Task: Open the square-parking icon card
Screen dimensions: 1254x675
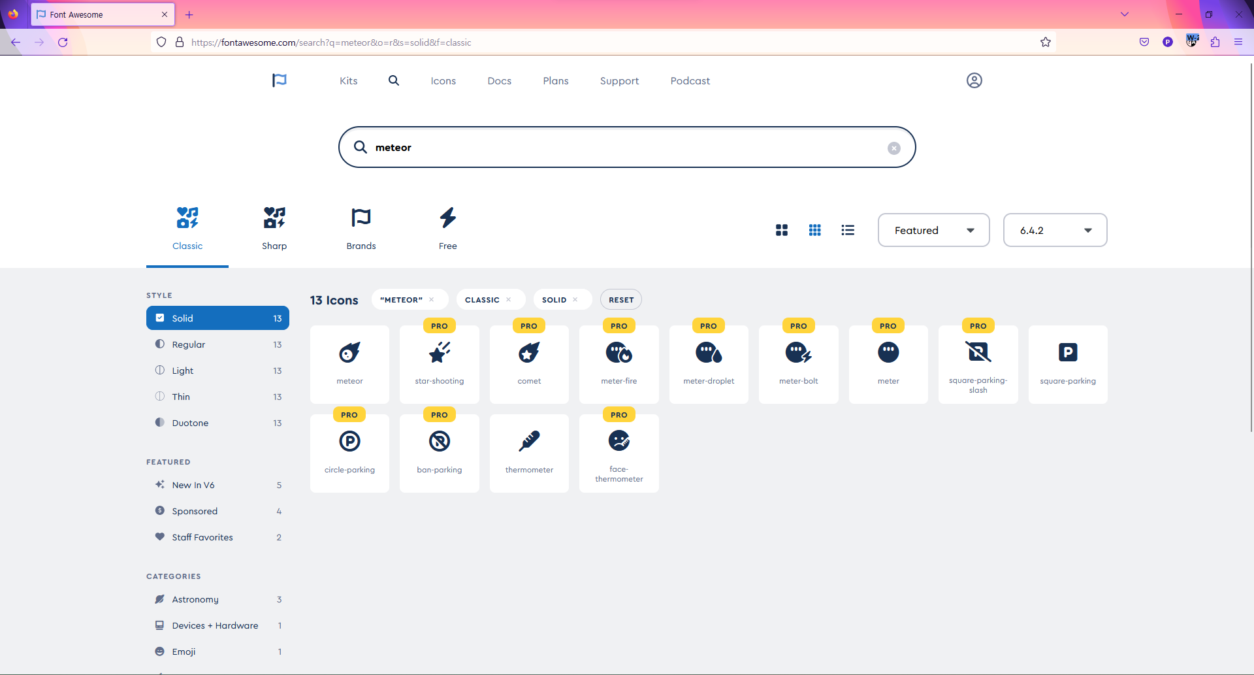Action: coord(1068,365)
